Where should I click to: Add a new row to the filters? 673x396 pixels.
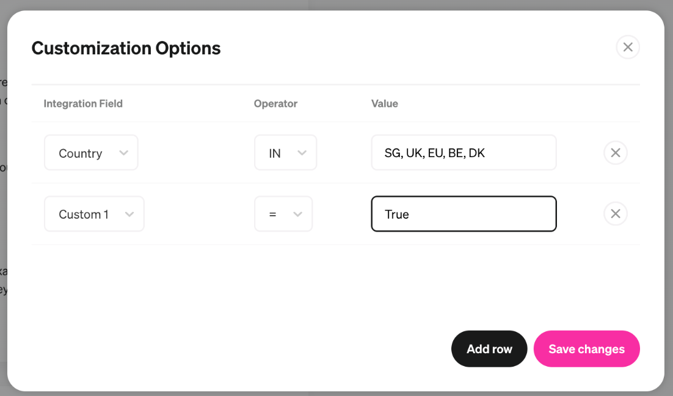coord(489,349)
